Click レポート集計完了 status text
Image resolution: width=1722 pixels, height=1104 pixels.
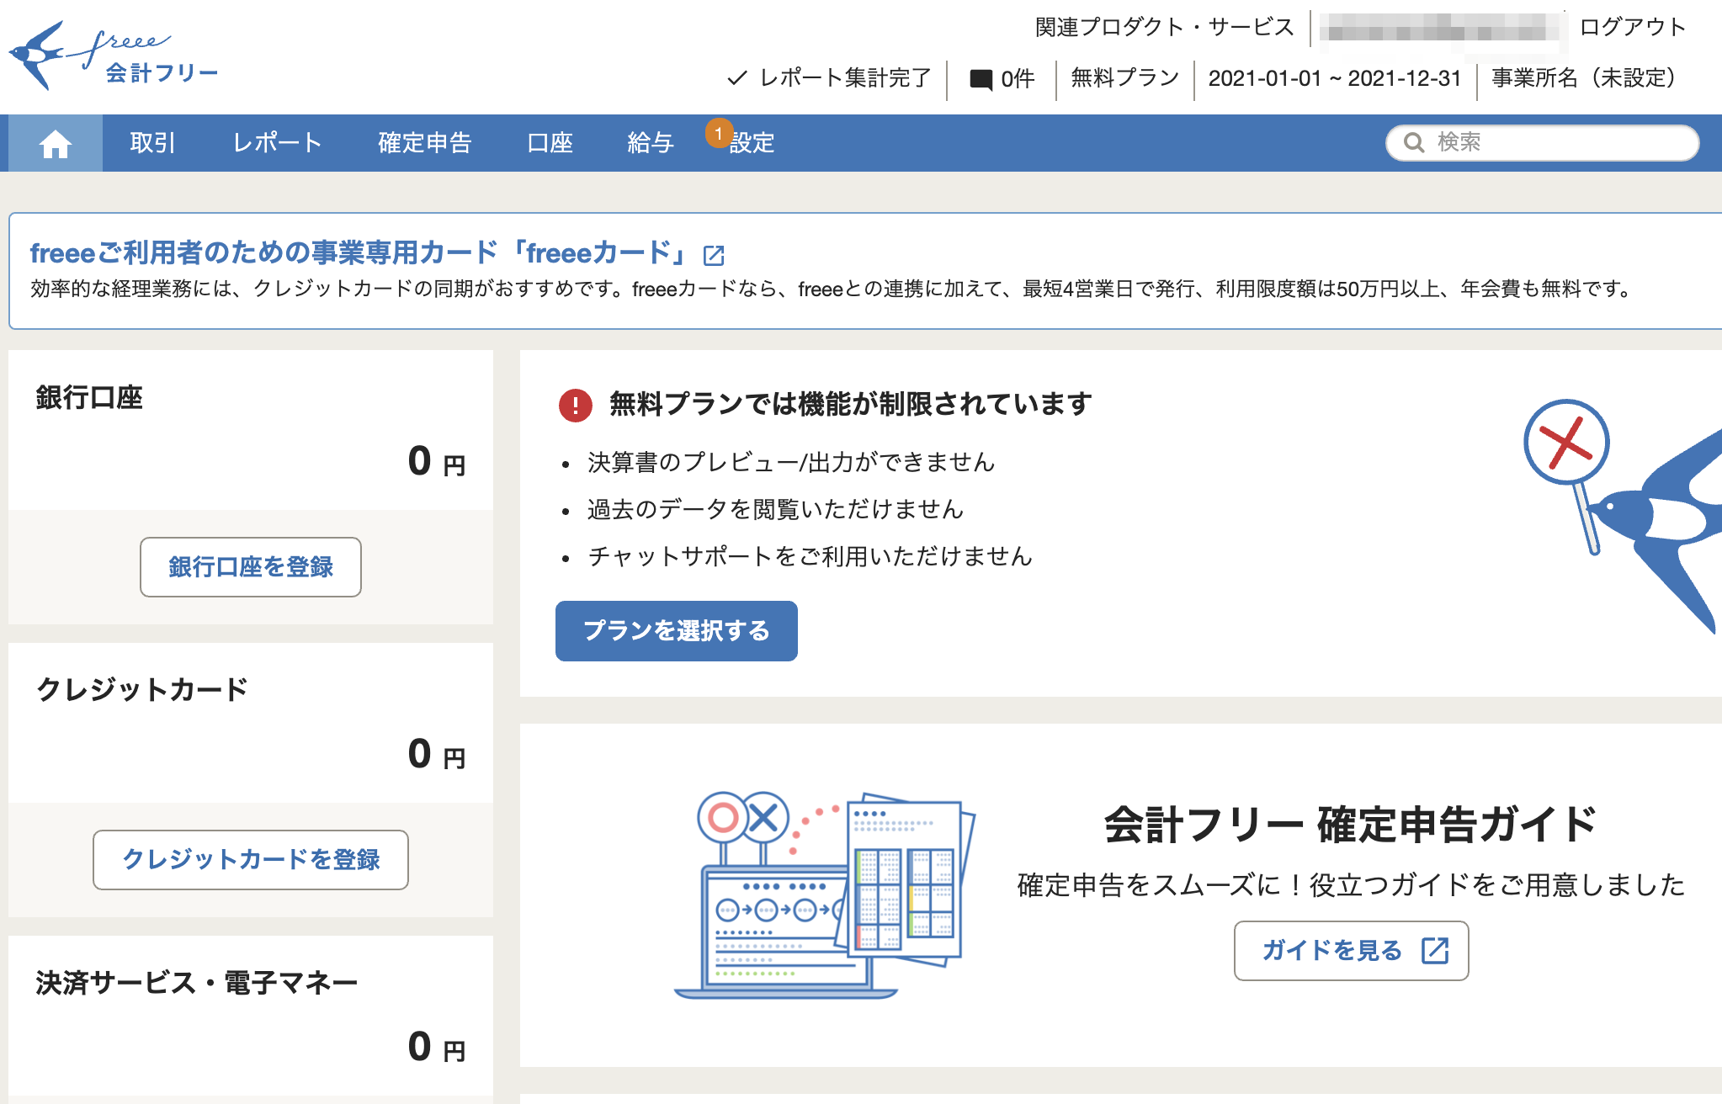click(845, 78)
